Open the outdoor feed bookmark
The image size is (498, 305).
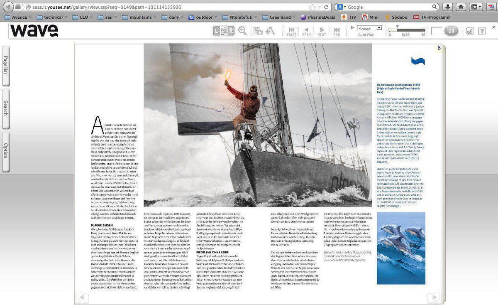point(203,17)
